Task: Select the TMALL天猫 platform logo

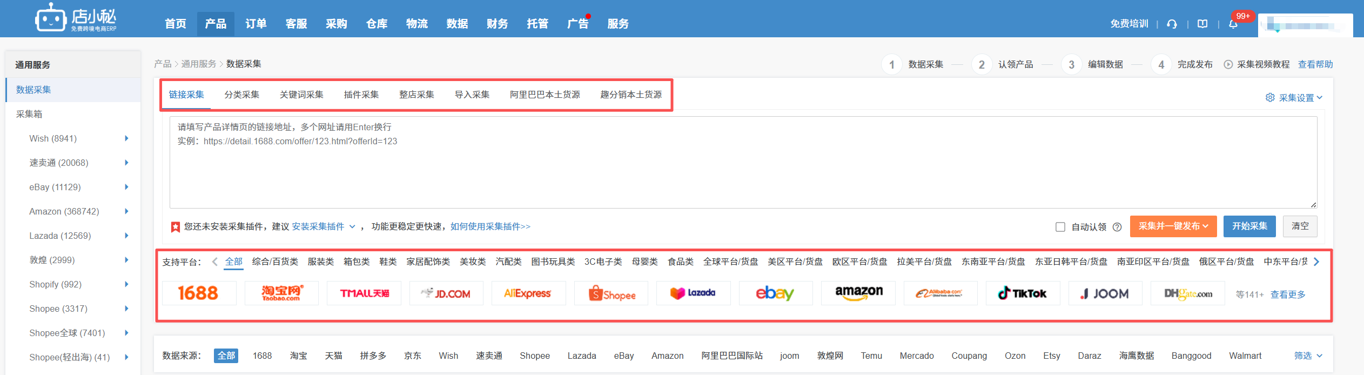Action: tap(364, 293)
